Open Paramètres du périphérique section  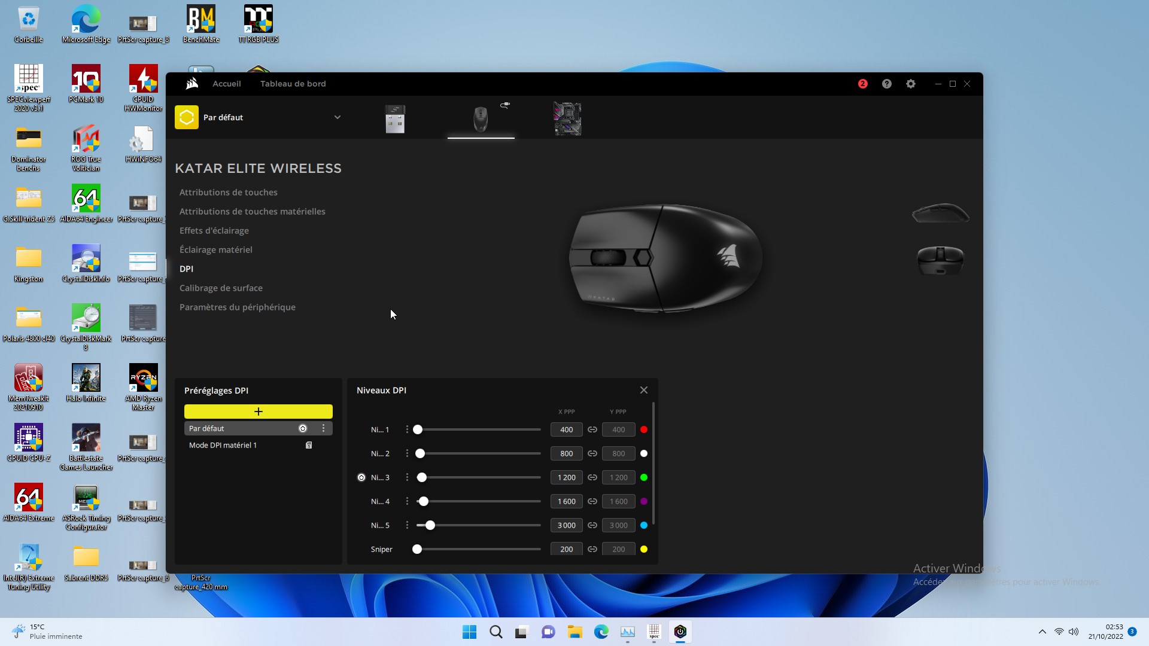coord(238,307)
